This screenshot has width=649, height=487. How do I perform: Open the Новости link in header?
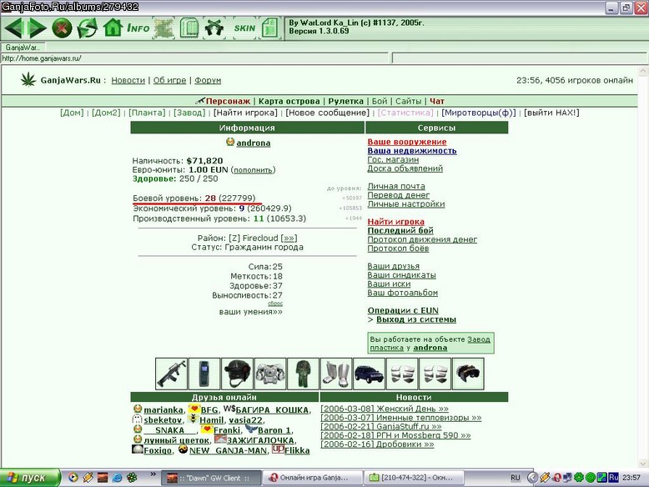click(128, 80)
